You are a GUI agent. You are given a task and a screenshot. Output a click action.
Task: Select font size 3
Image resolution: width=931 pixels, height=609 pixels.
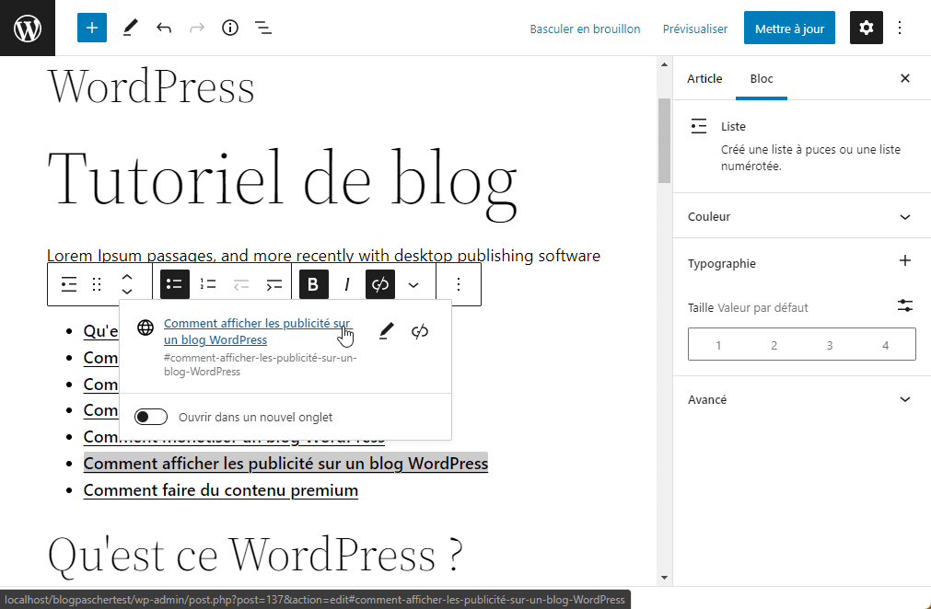coord(830,345)
